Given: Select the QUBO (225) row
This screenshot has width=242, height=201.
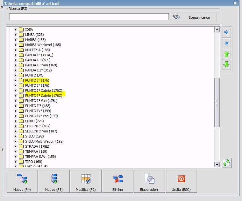Looking at the screenshot, I should coord(34,121).
